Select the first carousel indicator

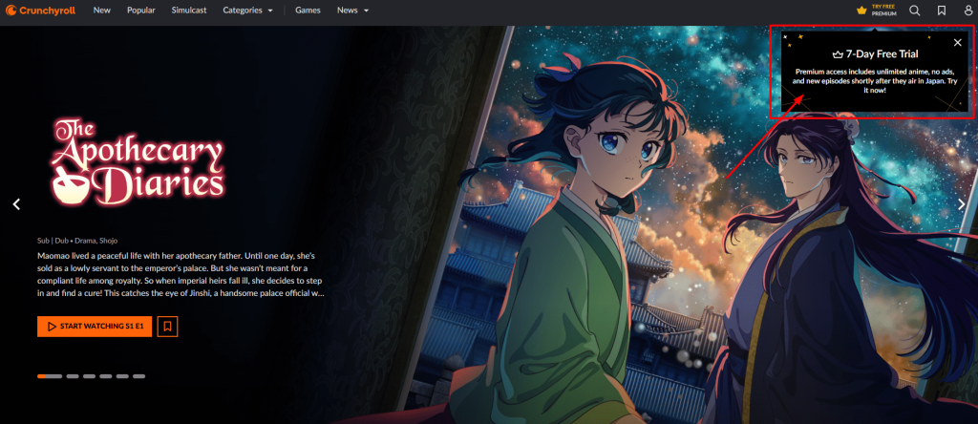(x=50, y=376)
